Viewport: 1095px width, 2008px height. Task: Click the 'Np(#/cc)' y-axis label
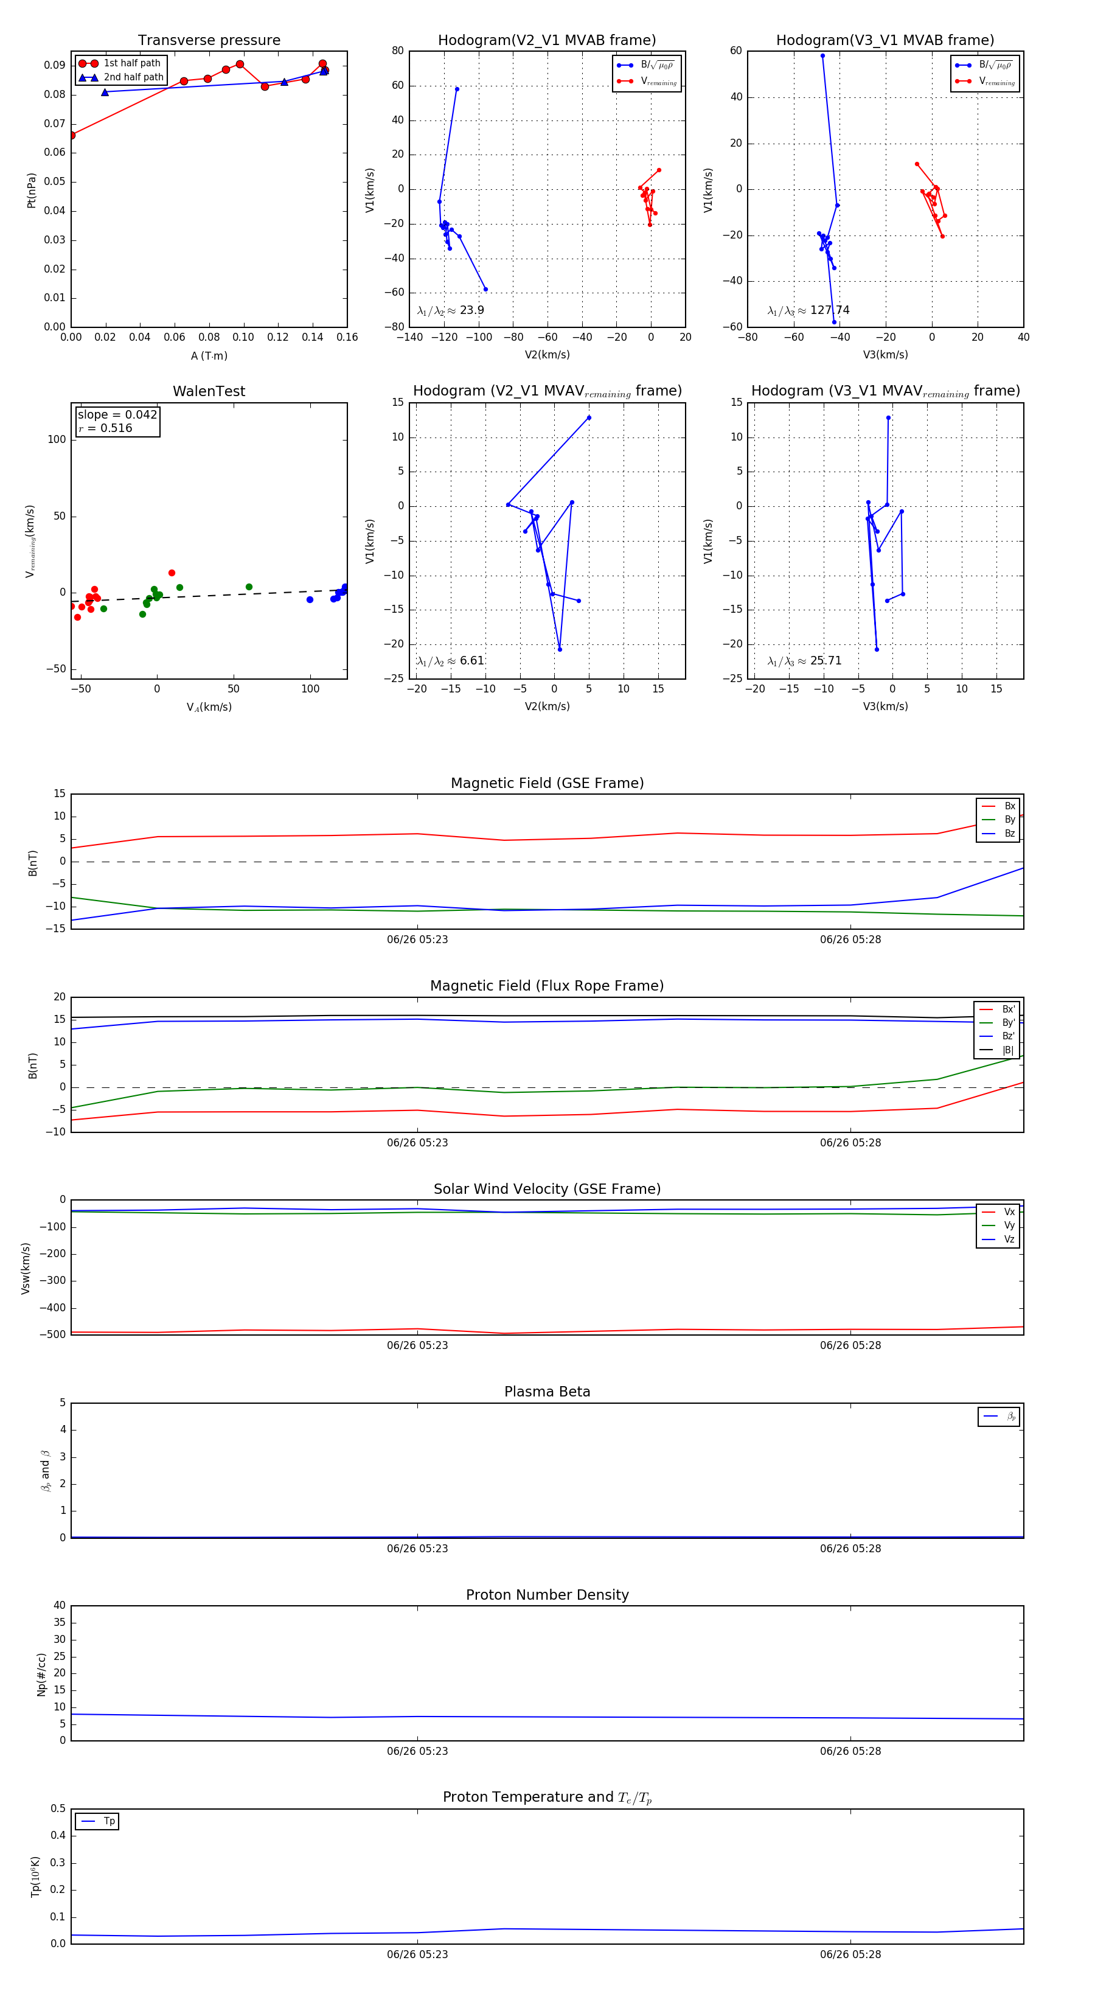(x=42, y=1675)
